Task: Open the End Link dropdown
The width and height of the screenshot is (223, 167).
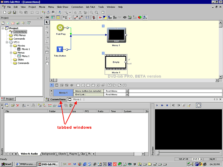Action: pos(127,95)
